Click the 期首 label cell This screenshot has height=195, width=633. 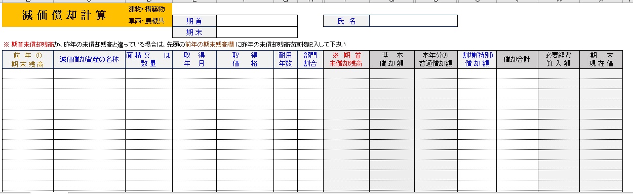point(194,21)
